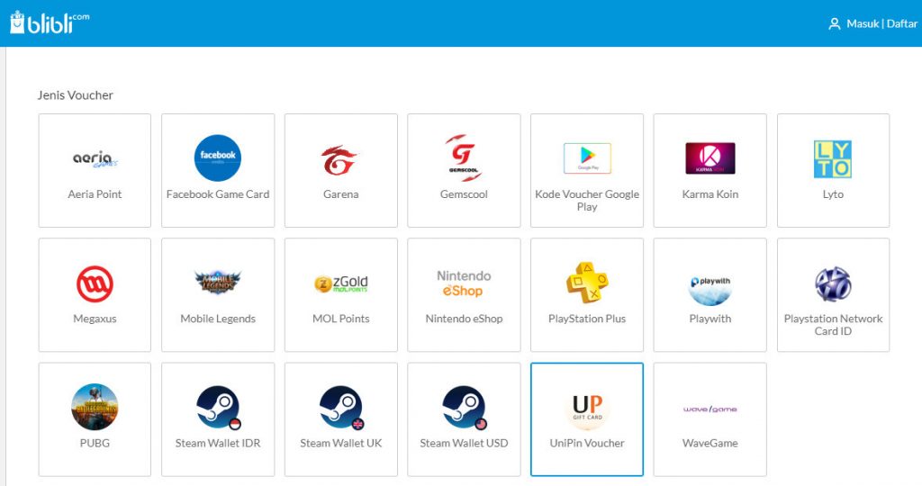Select Steam icon with US flag
The height and width of the screenshot is (486, 922).
[x=465, y=408]
